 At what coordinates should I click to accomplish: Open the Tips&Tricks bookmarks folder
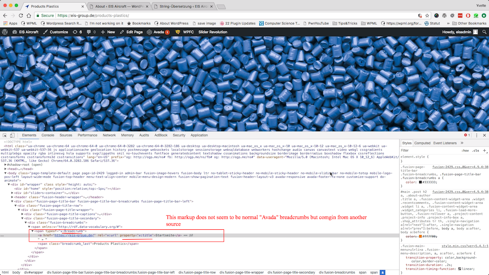345,23
